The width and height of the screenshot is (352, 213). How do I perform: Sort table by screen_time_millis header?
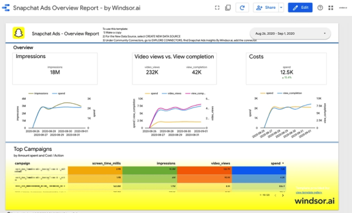point(106,163)
